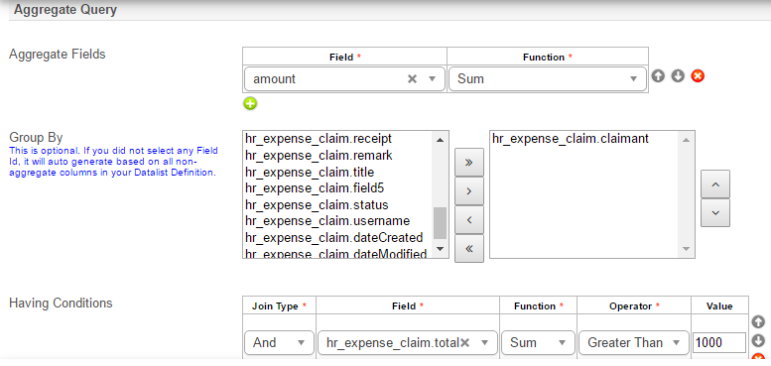Viewport: 771px width, 366px height.
Task: Delete the amount aggregate field row
Action: click(x=698, y=76)
